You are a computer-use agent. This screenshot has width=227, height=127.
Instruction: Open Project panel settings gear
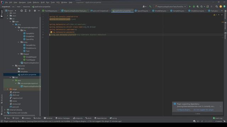[x=35, y=11]
